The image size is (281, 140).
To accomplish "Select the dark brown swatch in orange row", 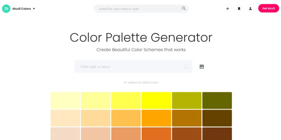I will click(217, 118).
